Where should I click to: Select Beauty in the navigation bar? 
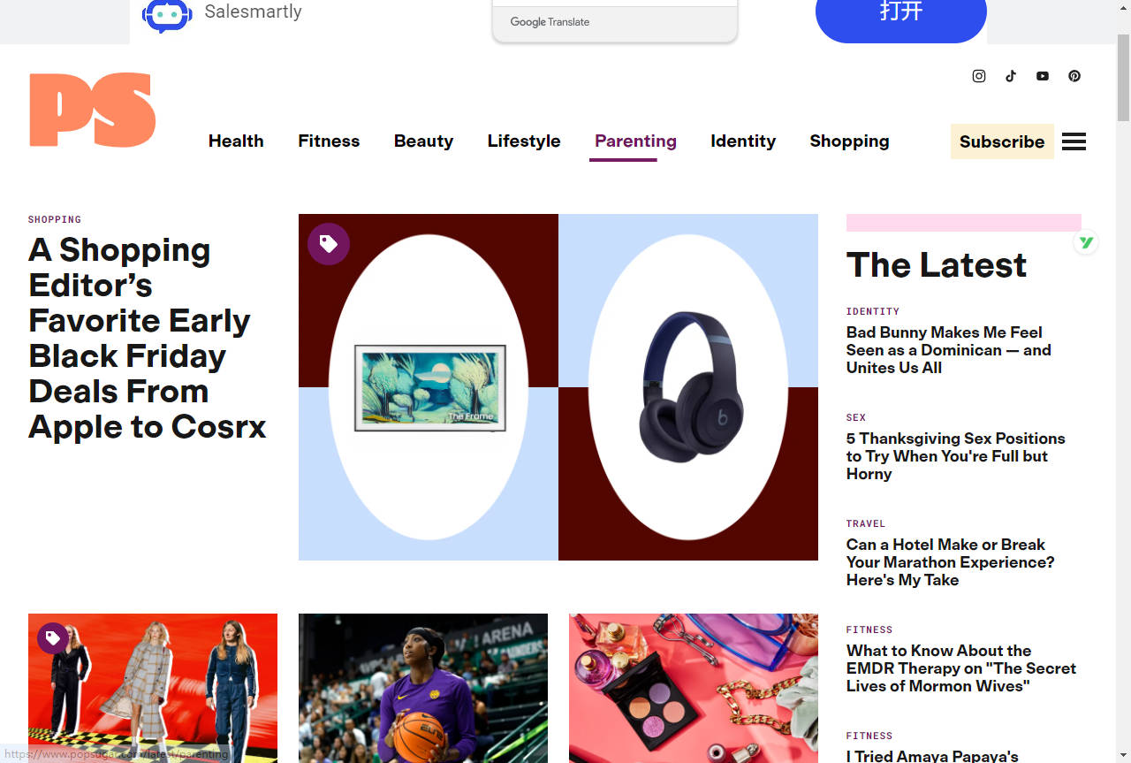pyautogui.click(x=423, y=141)
